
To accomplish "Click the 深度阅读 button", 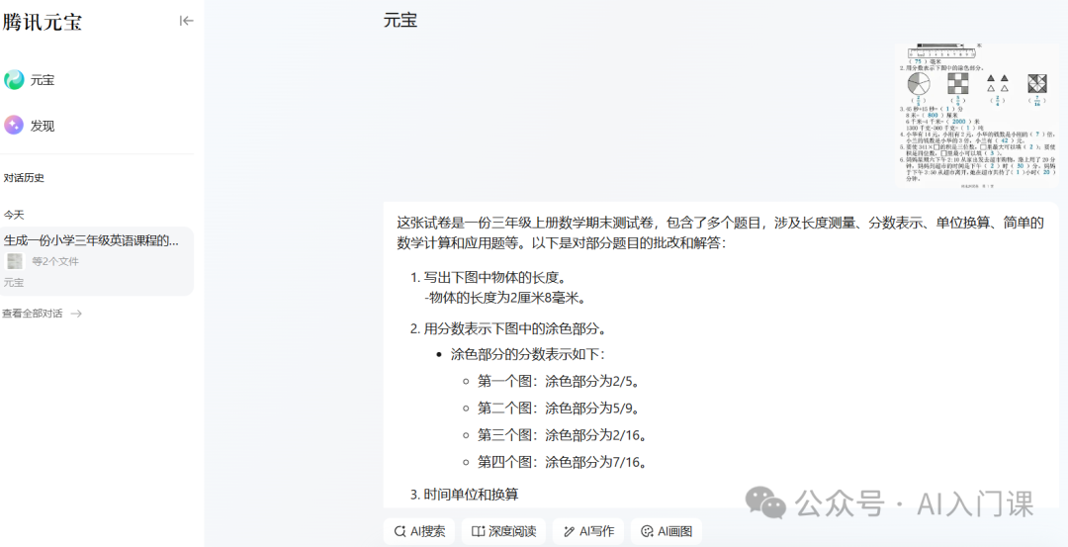I will 503,531.
